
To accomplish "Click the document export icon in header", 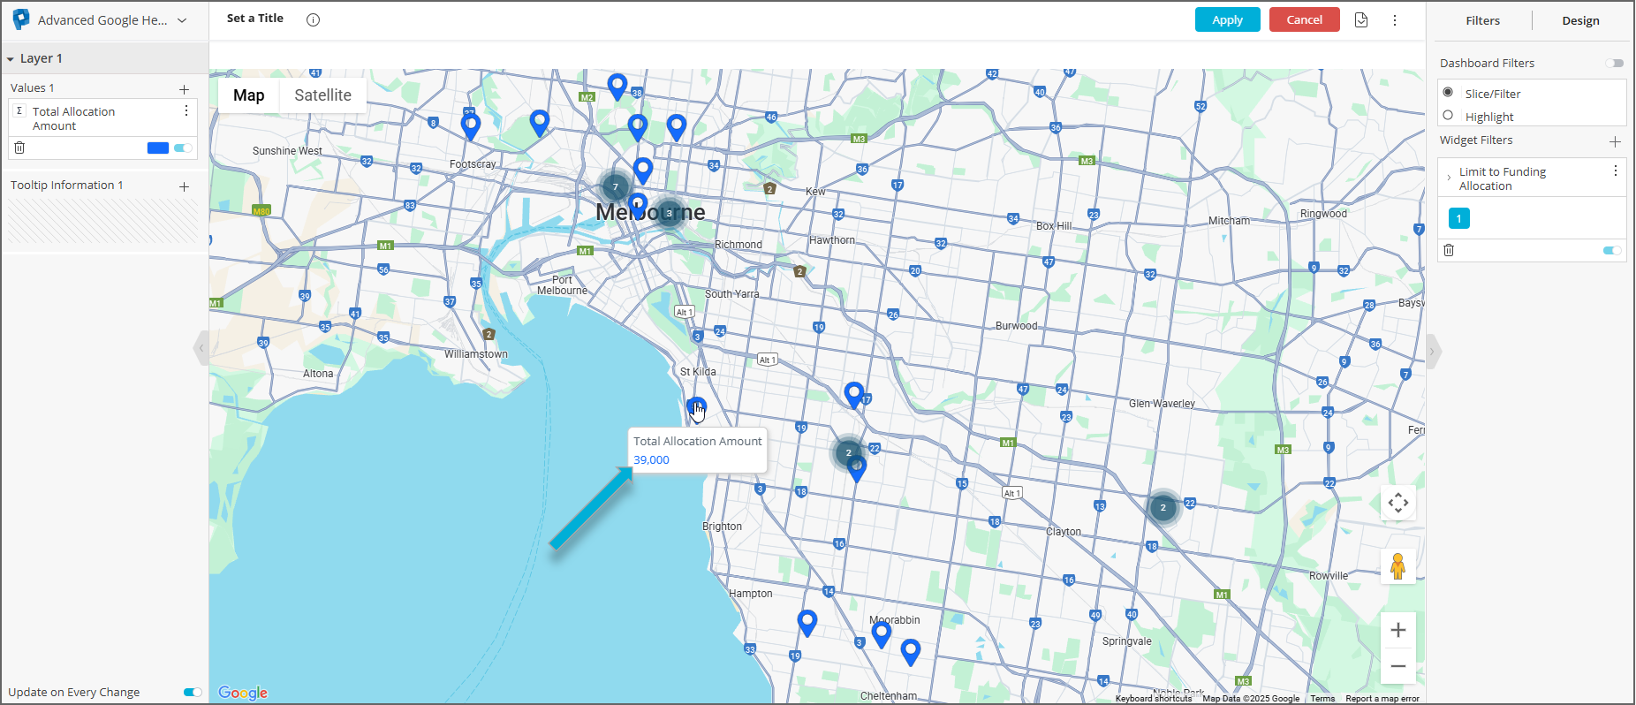I will click(x=1361, y=19).
